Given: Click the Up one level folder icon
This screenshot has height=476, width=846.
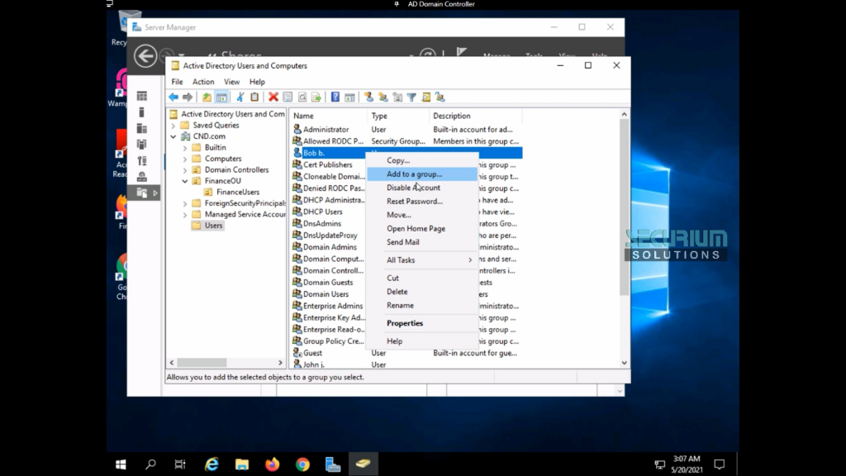Looking at the screenshot, I should pos(207,98).
